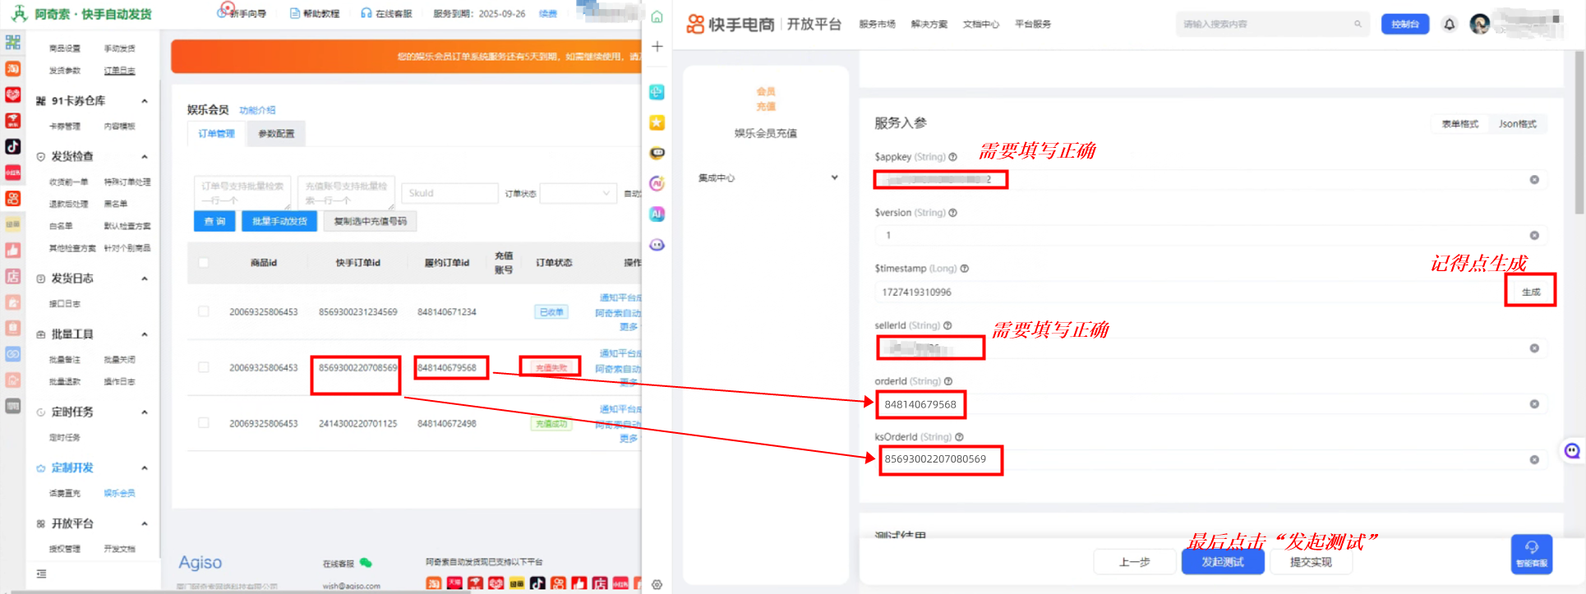Open the 解决方案 menu
The width and height of the screenshot is (1586, 594).
coord(929,25)
